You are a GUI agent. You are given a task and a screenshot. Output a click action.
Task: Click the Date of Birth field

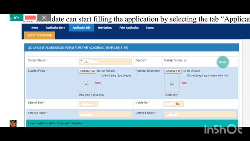click(x=88, y=104)
